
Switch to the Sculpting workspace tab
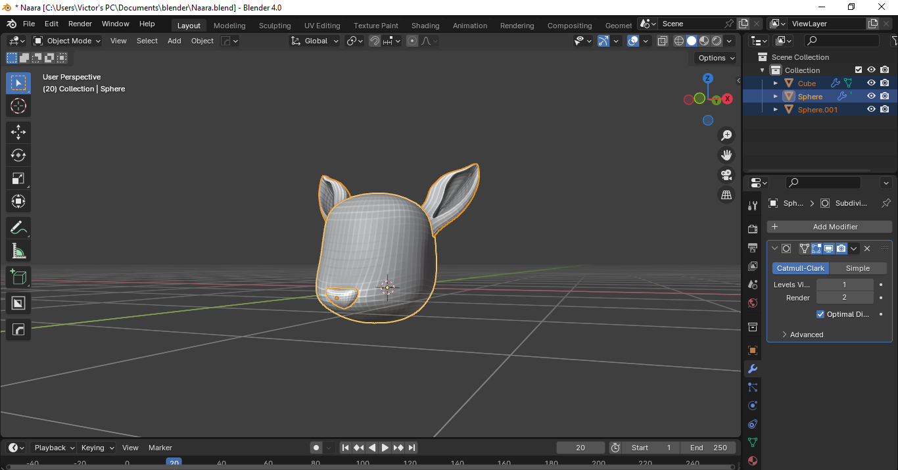[275, 26]
